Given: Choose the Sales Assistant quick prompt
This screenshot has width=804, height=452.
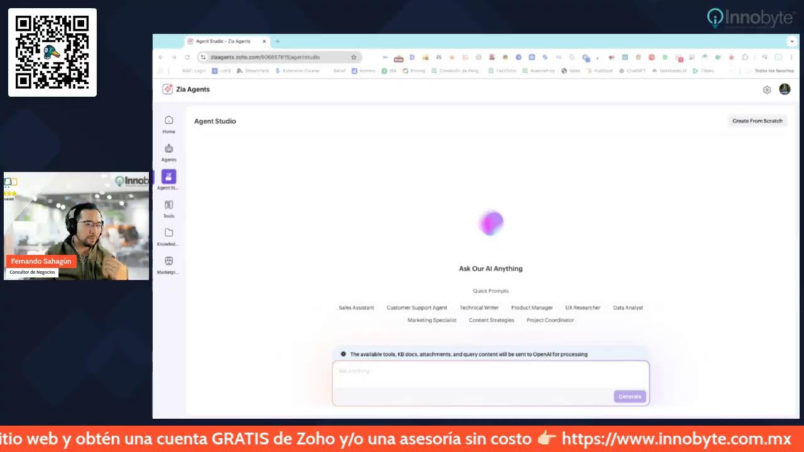Looking at the screenshot, I should click(356, 308).
